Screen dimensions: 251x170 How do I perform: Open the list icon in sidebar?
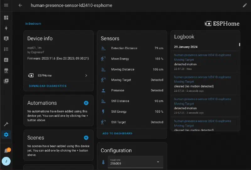[6, 49]
